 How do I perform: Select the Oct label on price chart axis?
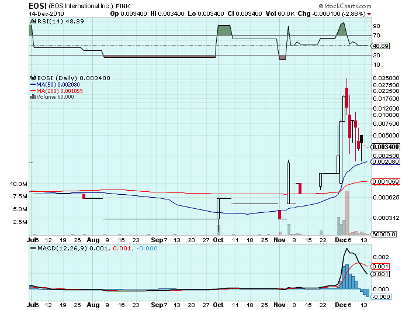tap(217, 240)
